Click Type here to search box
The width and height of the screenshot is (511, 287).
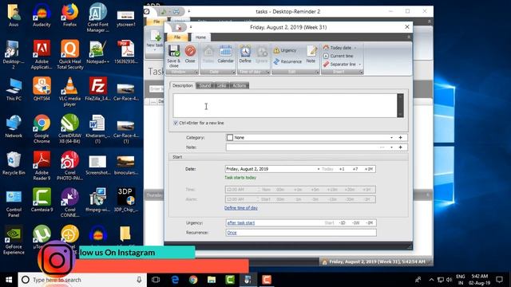coord(82,280)
